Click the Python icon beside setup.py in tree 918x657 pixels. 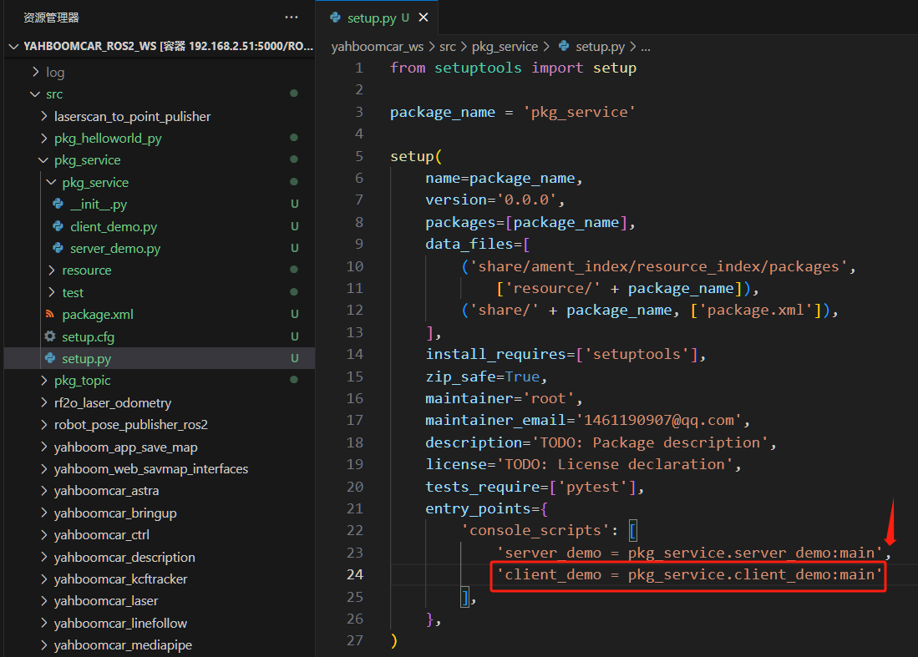pyautogui.click(x=50, y=358)
